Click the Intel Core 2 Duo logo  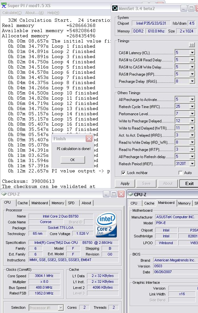coord(106,225)
